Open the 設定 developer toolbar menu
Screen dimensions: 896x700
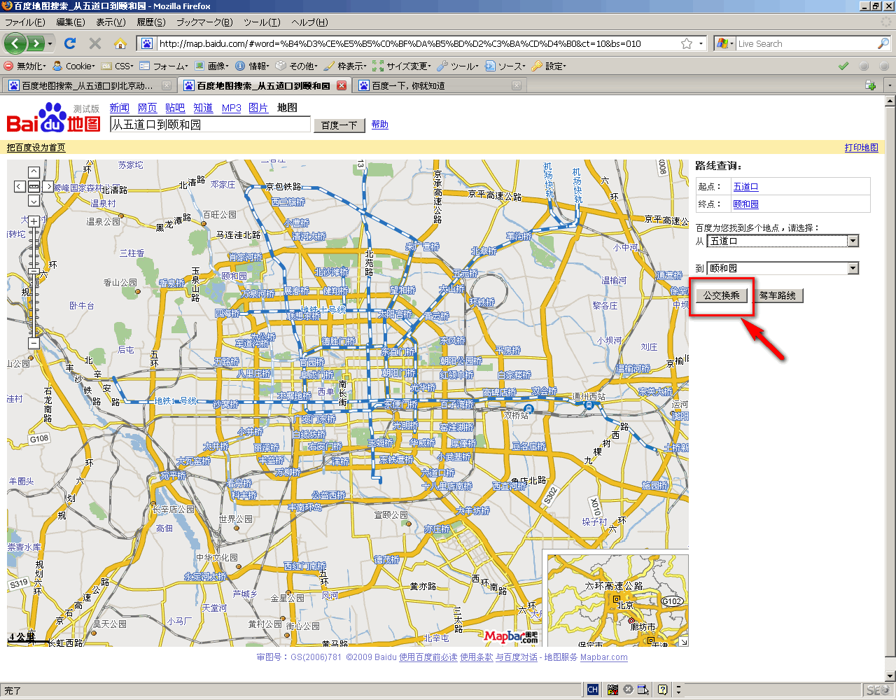pyautogui.click(x=549, y=66)
